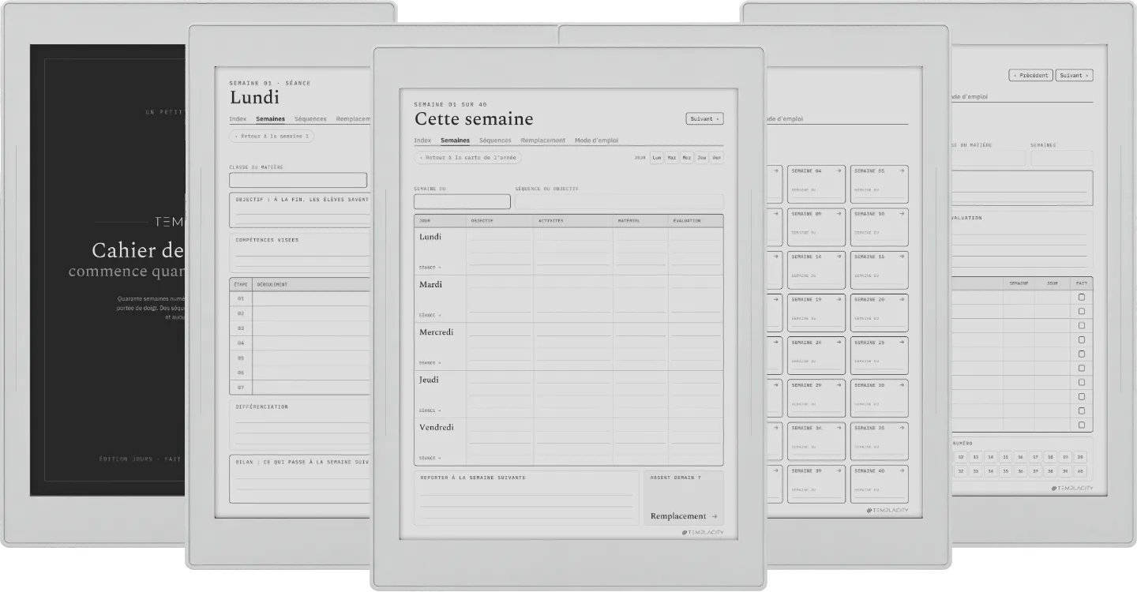Open the Semaine 40 card label
Image resolution: width=1137 pixels, height=592 pixels.
869,470
